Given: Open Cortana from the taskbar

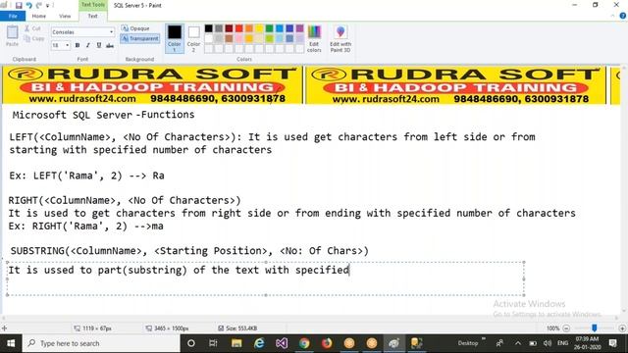Looking at the screenshot, I should (x=191, y=343).
